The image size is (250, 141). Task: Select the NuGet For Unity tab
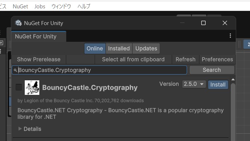39,36
